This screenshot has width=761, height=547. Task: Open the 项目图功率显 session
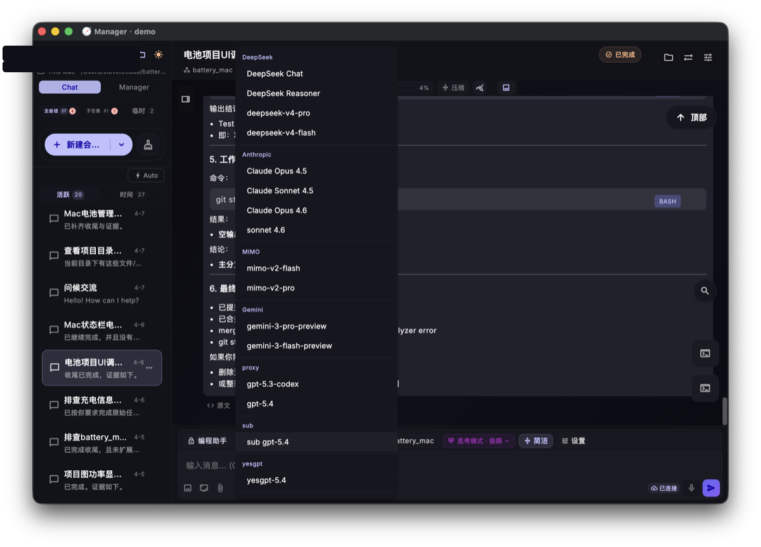coord(101,480)
